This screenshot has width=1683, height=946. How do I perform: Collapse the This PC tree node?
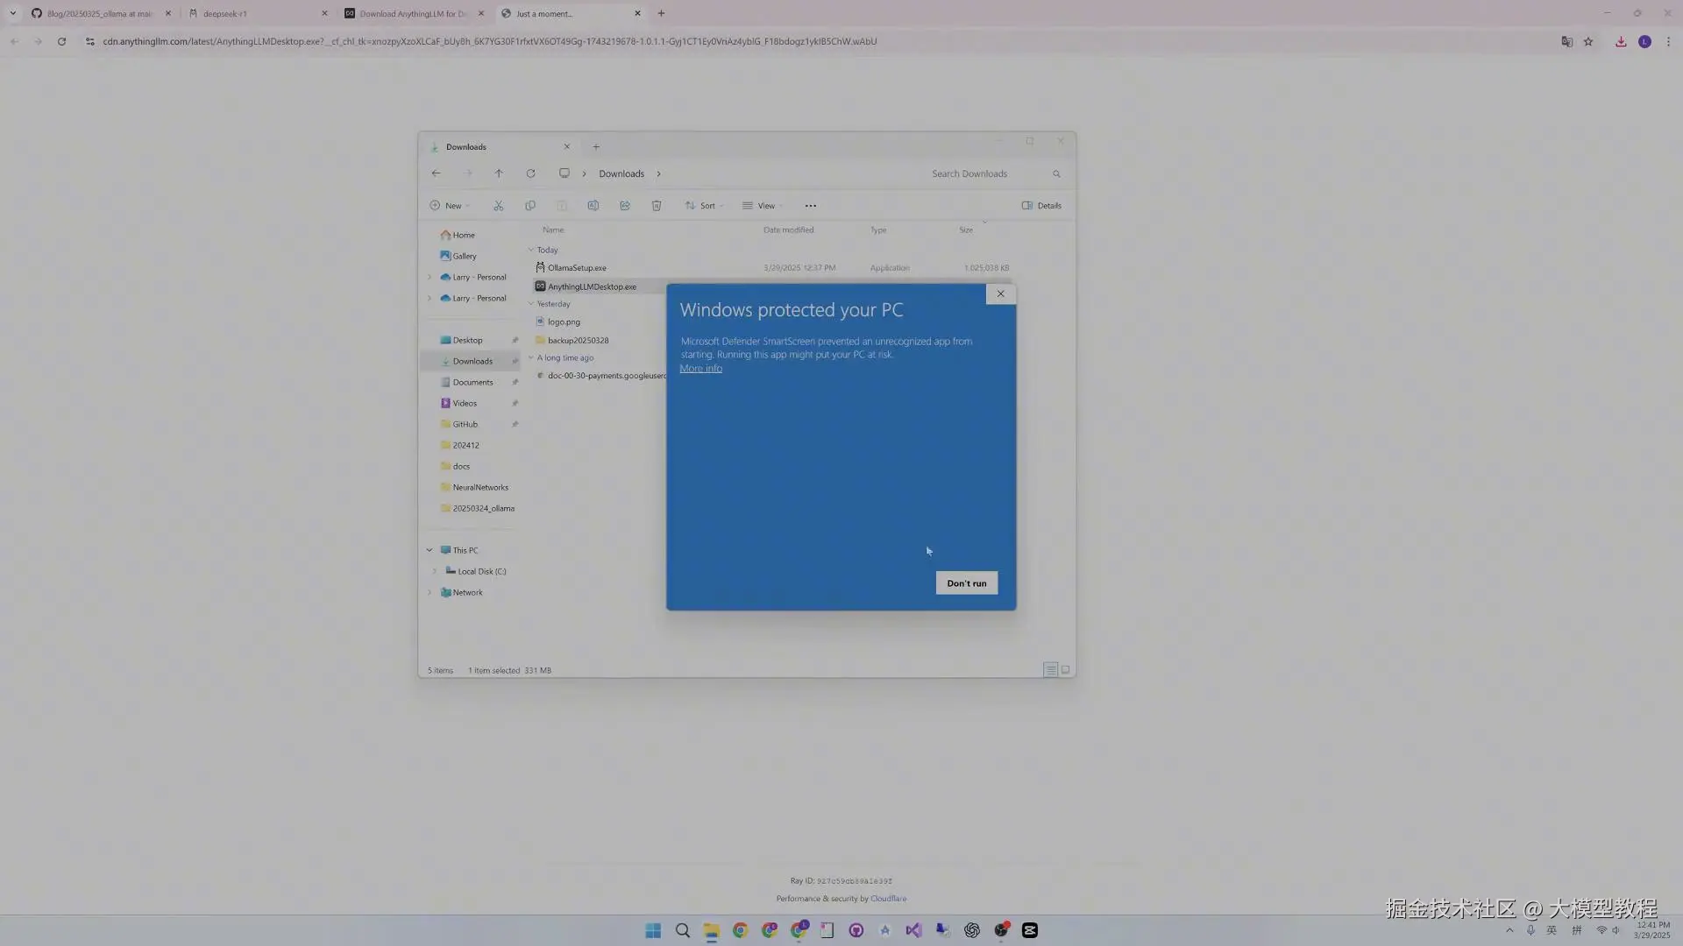(x=430, y=550)
